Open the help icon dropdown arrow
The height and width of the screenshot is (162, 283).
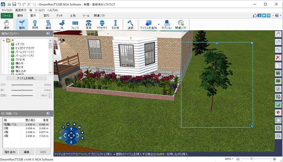click(281, 16)
